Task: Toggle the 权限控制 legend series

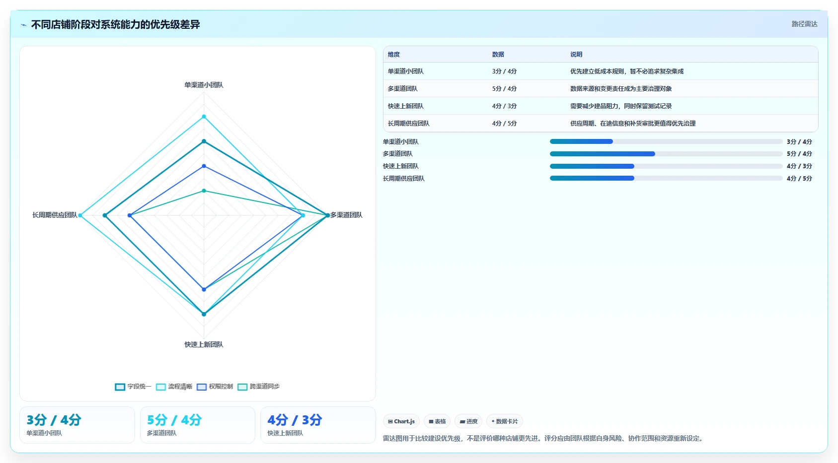Action: (215, 387)
